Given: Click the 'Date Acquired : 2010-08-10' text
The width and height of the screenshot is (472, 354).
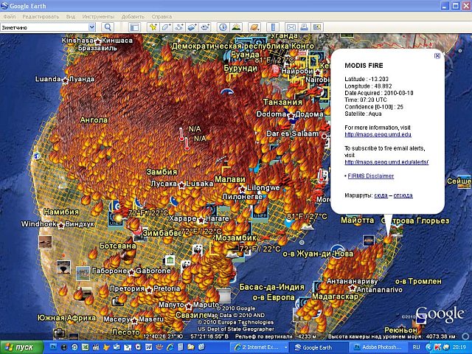Looking at the screenshot, I should click(x=379, y=93).
